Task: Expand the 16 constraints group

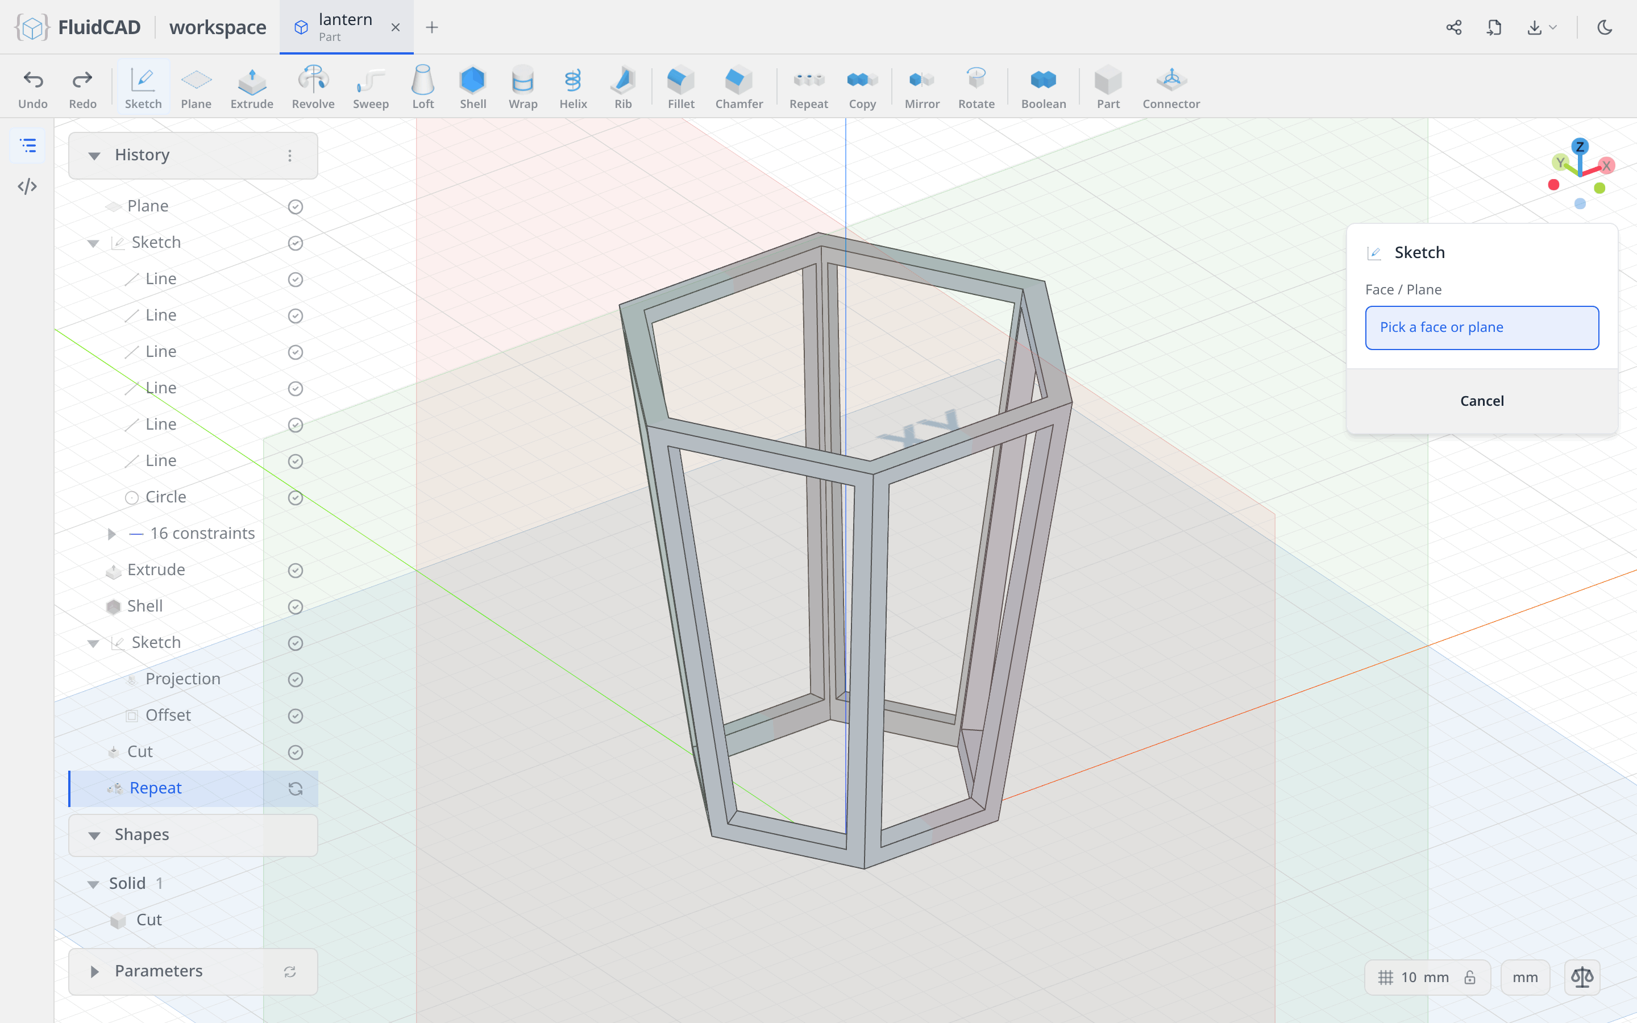Action: [111, 534]
